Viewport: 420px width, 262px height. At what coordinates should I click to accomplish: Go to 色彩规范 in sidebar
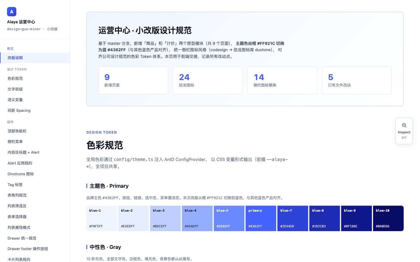[x=35, y=78]
